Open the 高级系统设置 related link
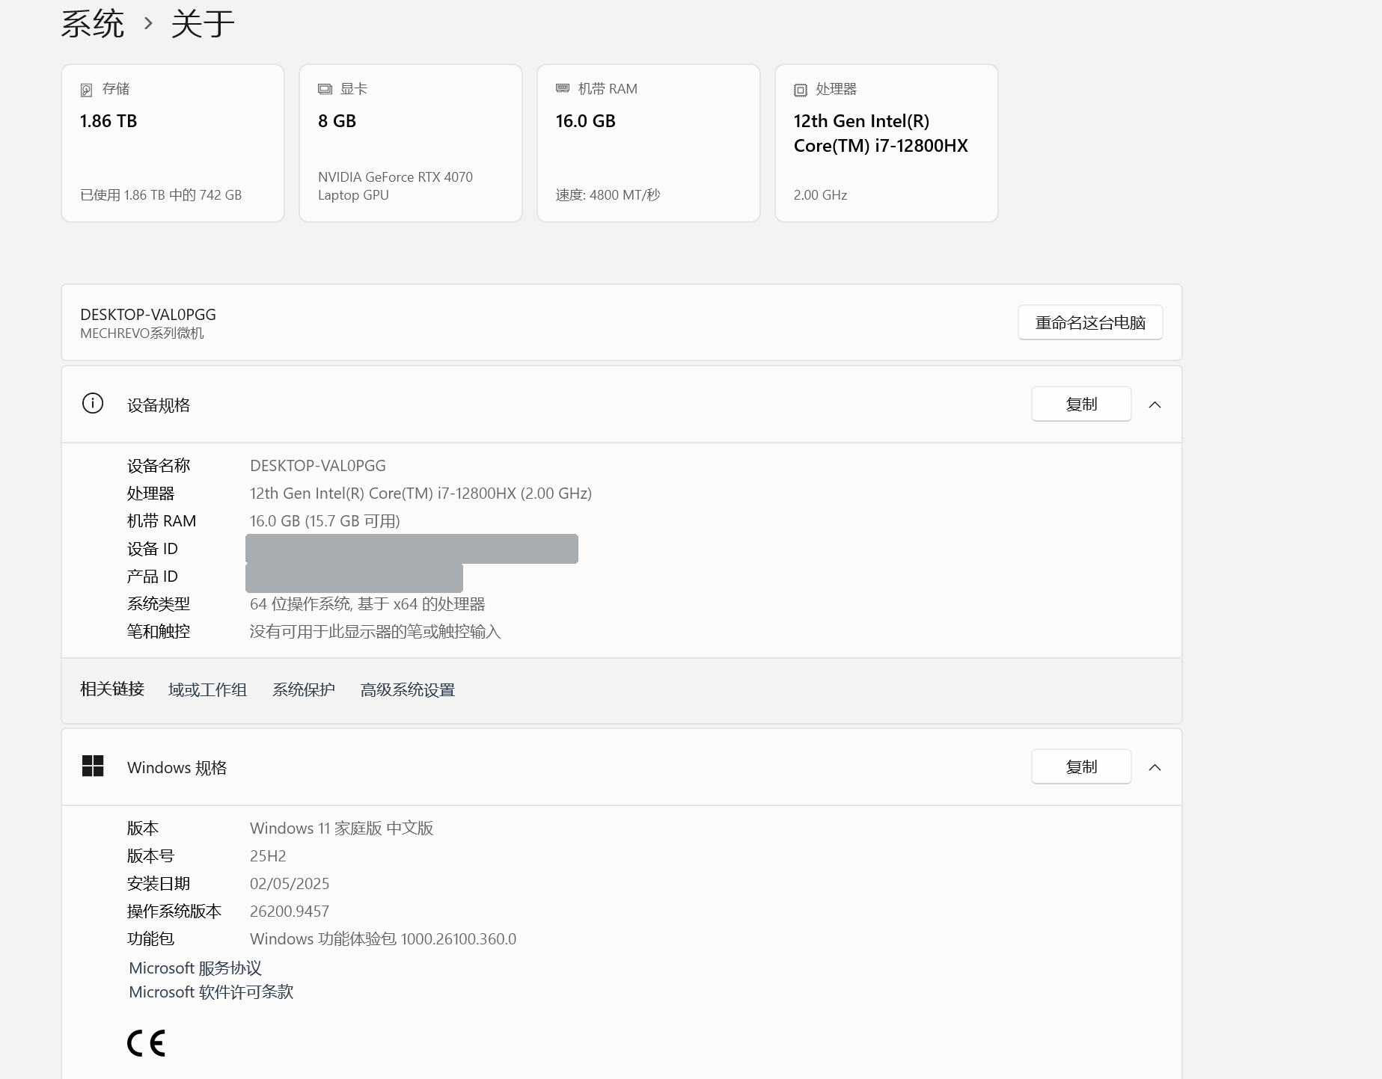The height and width of the screenshot is (1079, 1382). [x=407, y=689]
